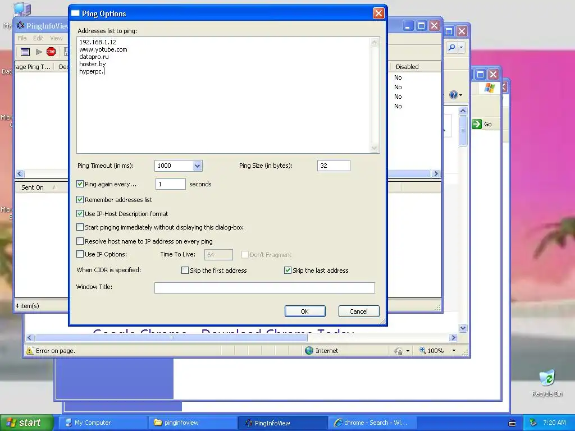Click the browser vertical scroll down arrow
This screenshot has width=575, height=431.
point(463,328)
